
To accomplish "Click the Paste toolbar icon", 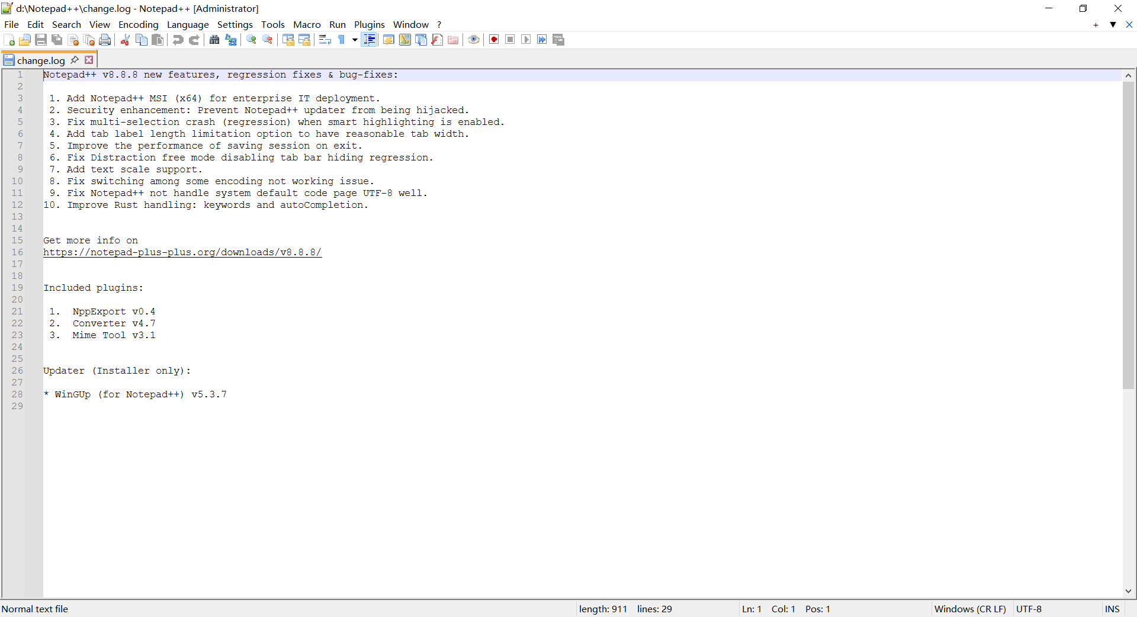I will click(158, 40).
